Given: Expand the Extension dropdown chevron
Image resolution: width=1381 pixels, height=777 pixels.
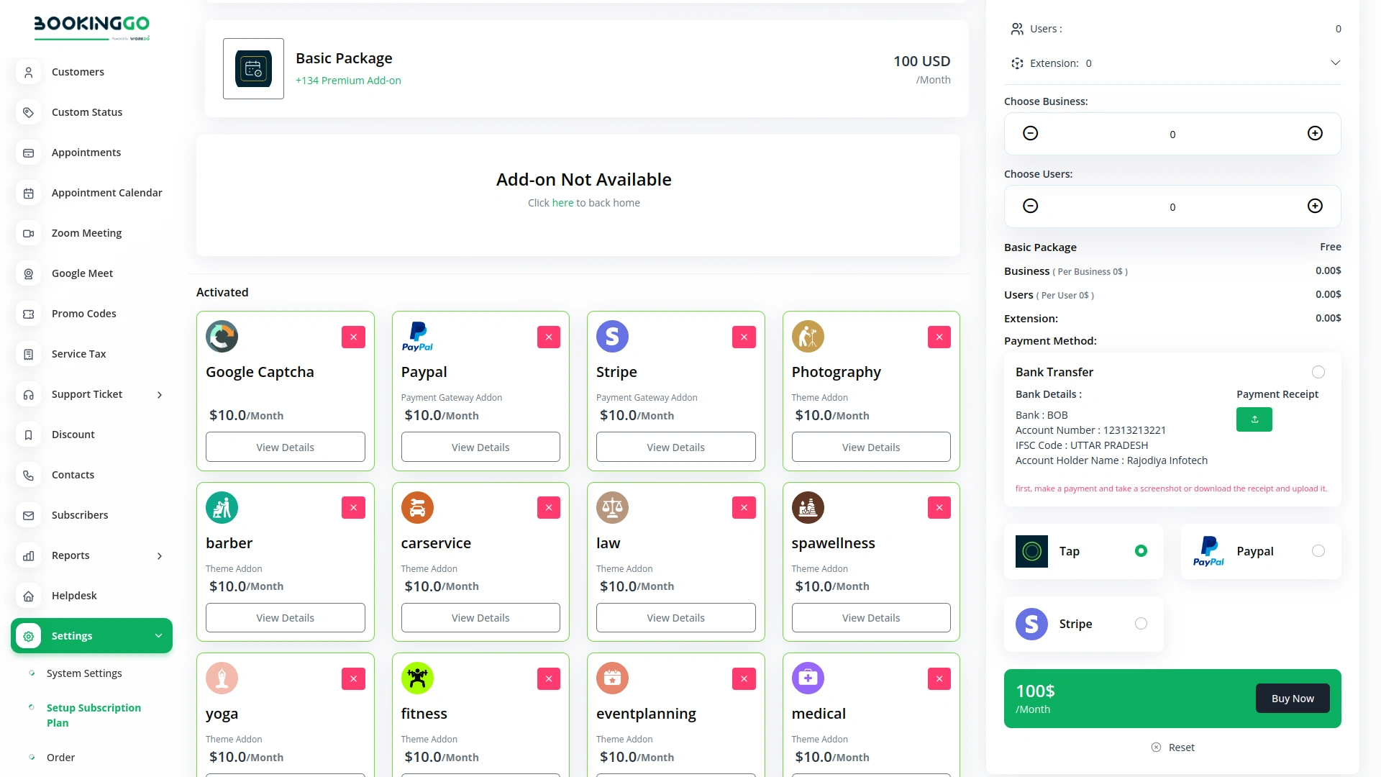Looking at the screenshot, I should pyautogui.click(x=1336, y=63).
